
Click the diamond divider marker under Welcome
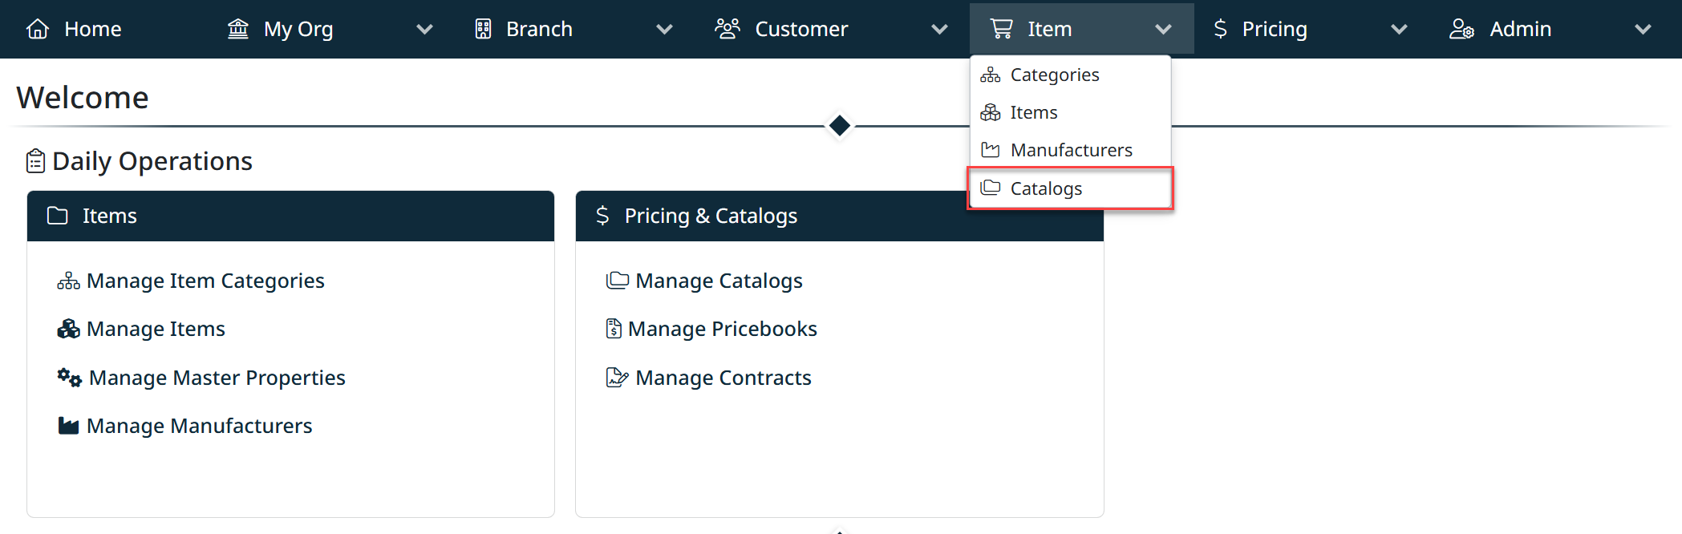(x=840, y=126)
